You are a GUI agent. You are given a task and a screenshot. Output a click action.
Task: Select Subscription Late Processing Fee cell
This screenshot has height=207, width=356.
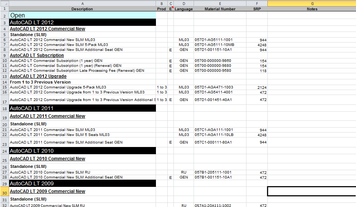tap(83, 71)
